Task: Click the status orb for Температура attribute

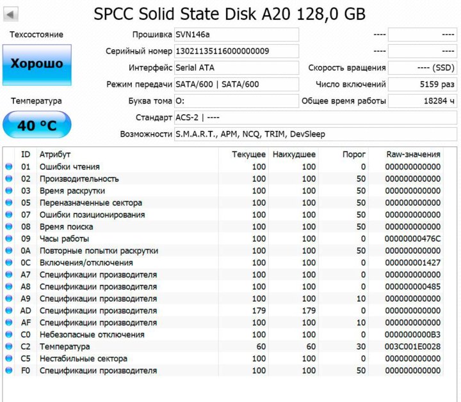Action: [x=9, y=347]
